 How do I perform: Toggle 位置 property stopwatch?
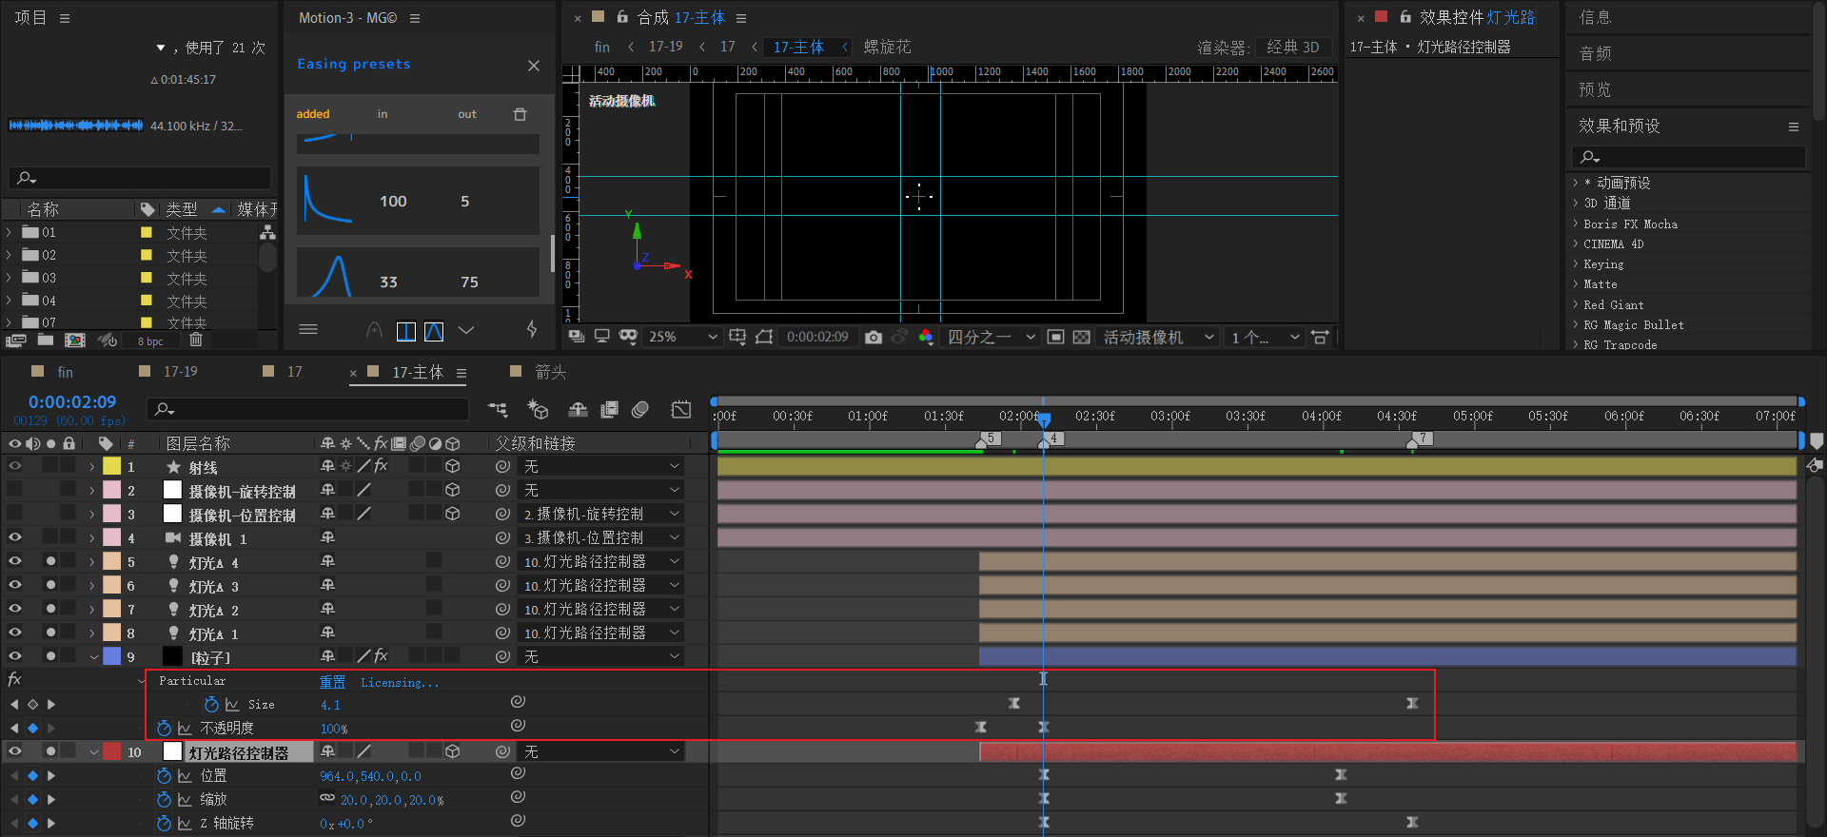pos(164,776)
